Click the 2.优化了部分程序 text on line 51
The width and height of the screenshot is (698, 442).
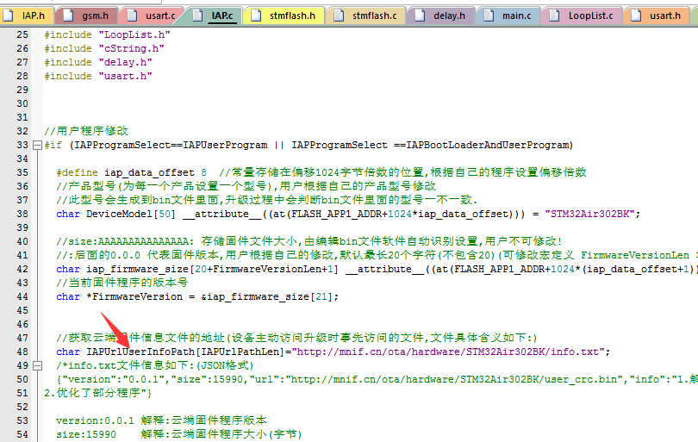(x=97, y=394)
